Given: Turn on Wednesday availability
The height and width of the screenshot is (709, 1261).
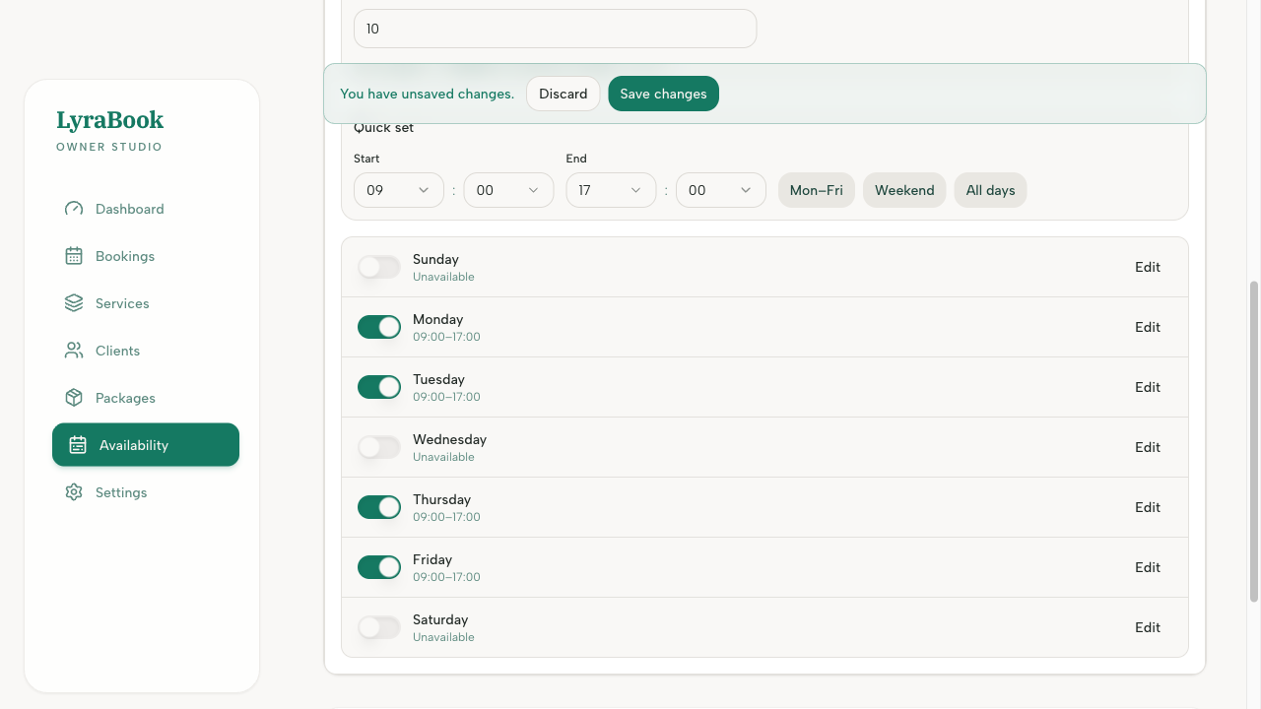Looking at the screenshot, I should tap(379, 447).
